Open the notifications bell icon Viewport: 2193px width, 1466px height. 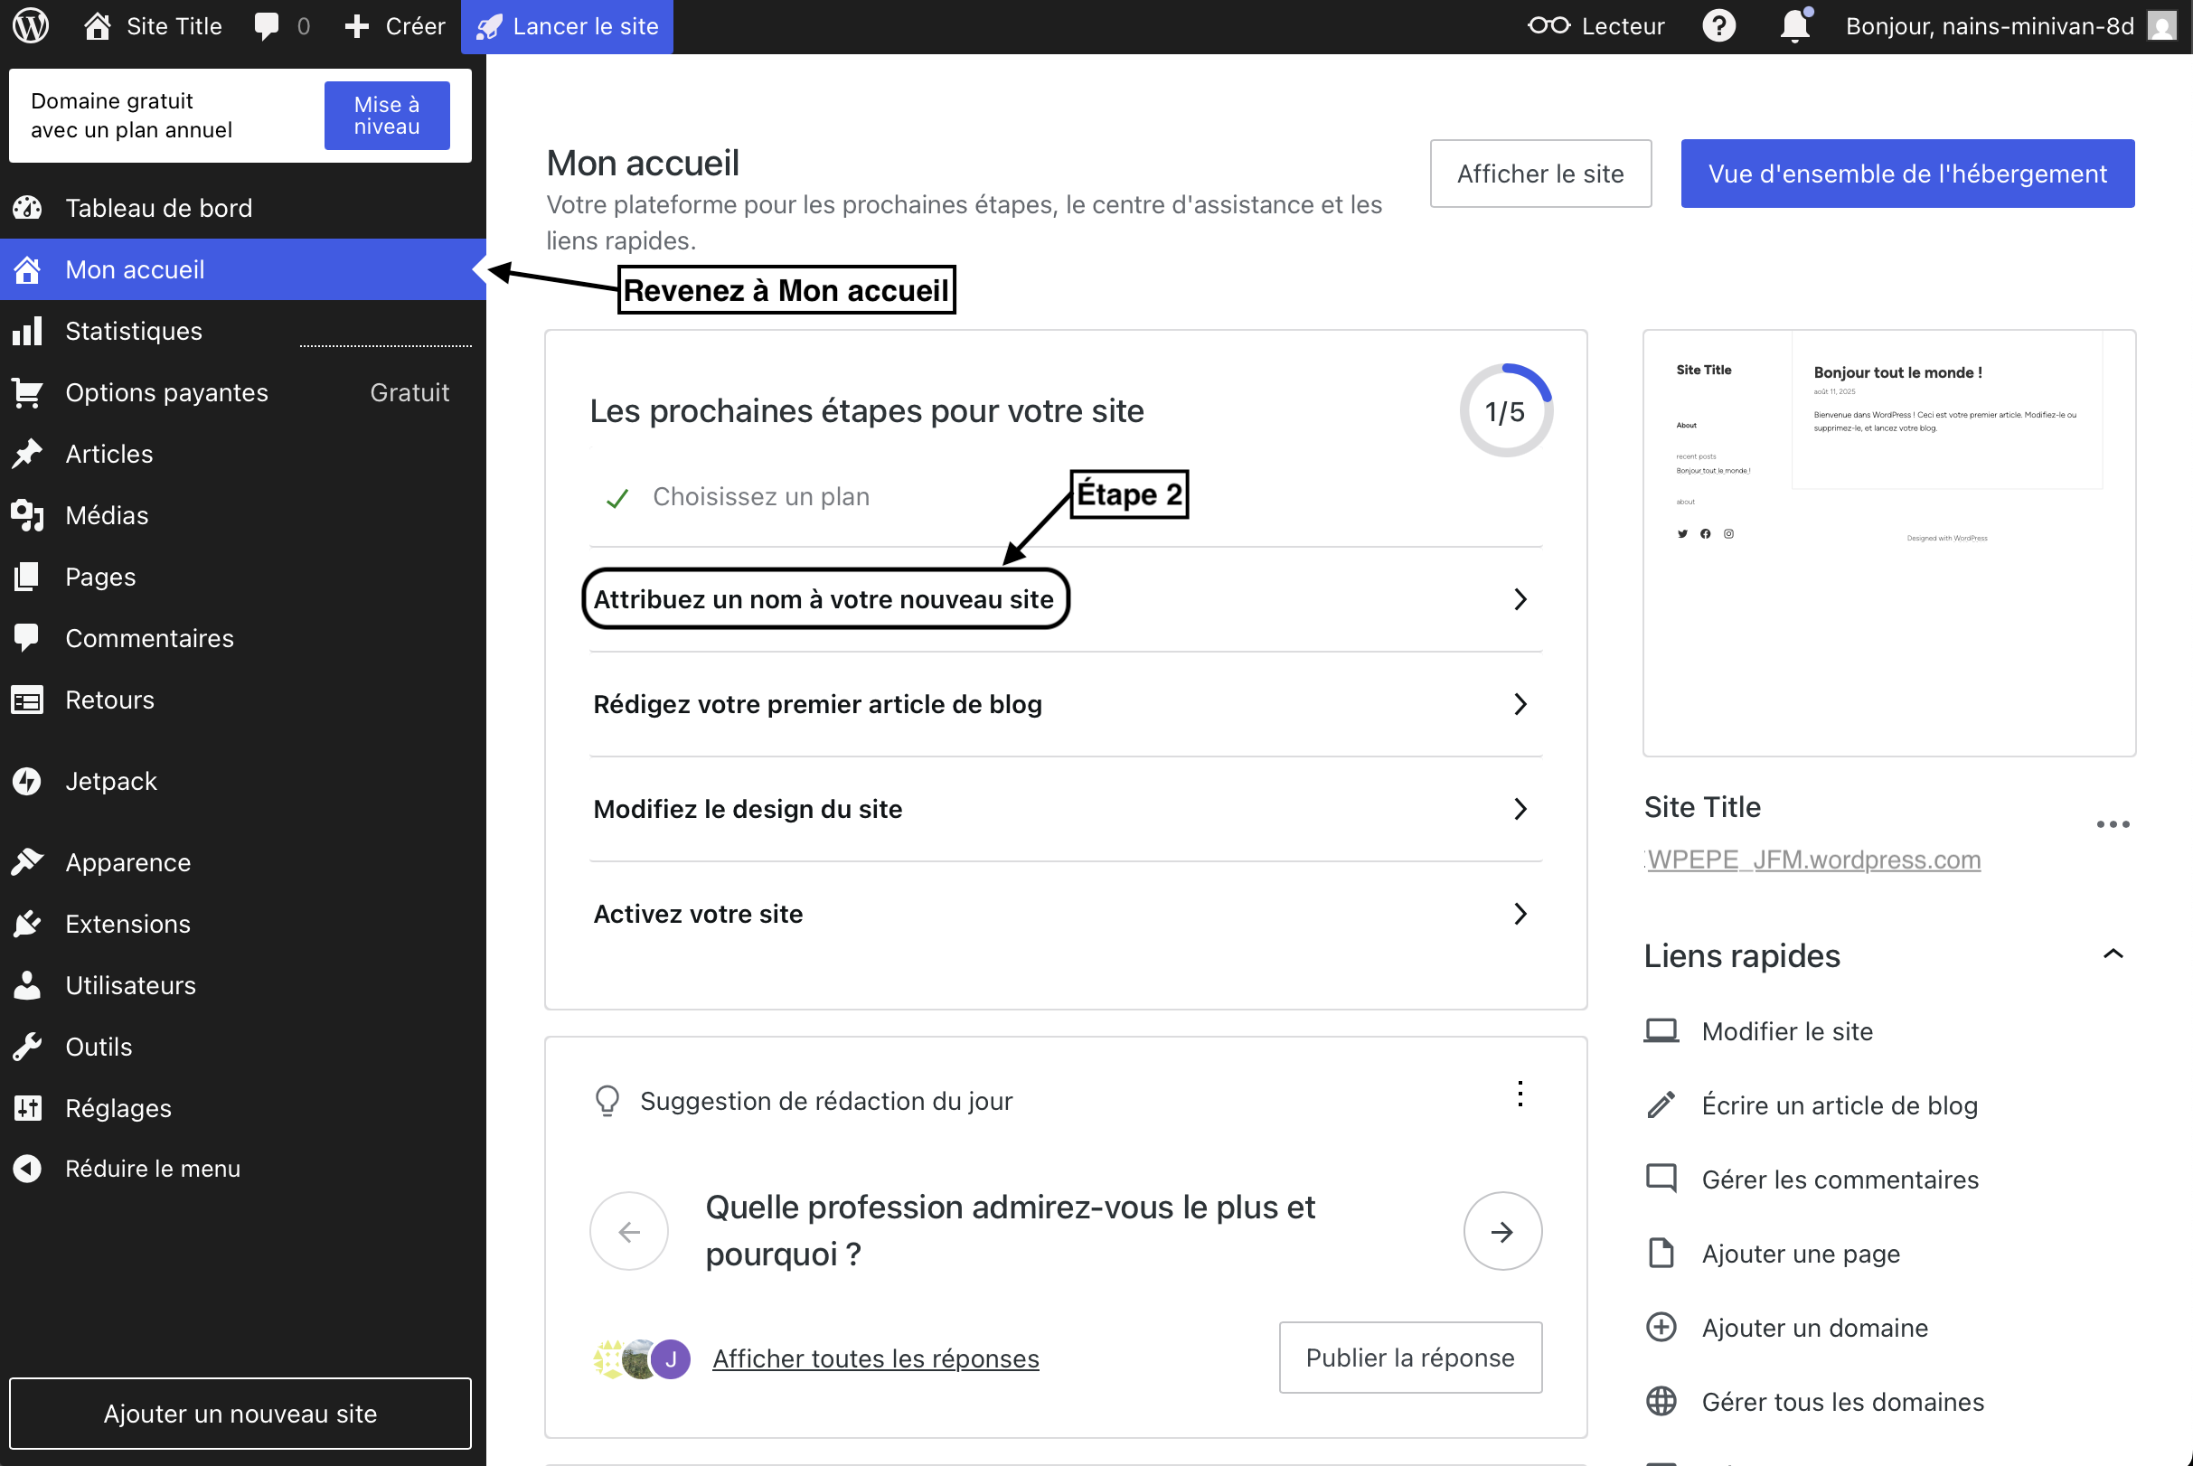[x=1793, y=26]
